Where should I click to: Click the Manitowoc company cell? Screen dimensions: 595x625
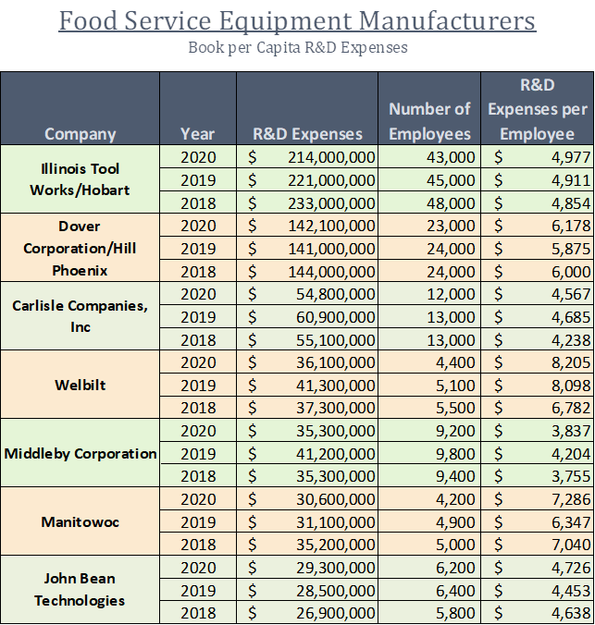pyautogui.click(x=81, y=521)
